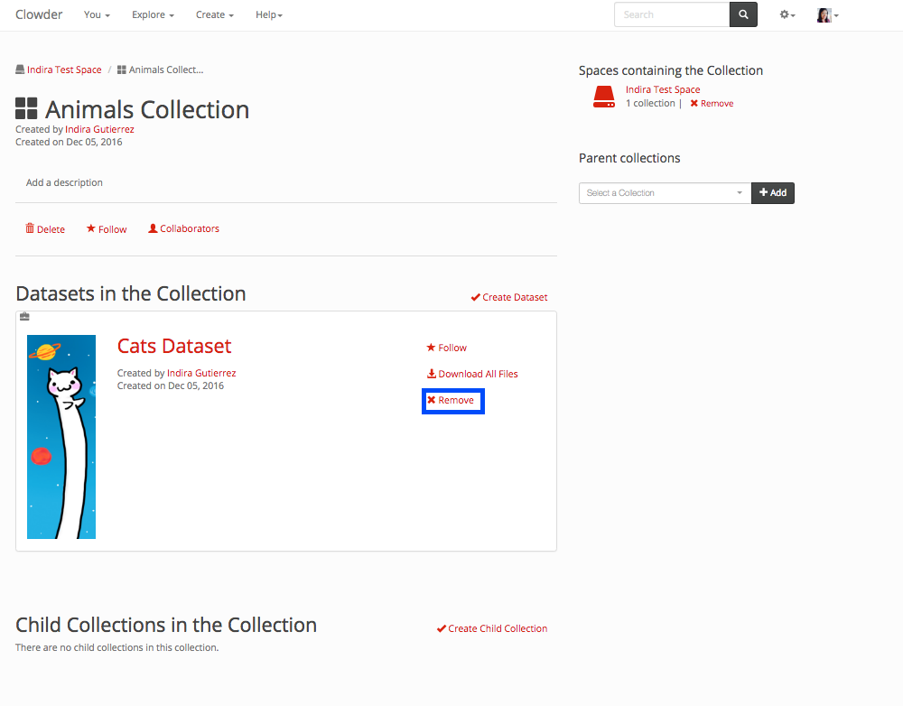Open Collaborators for this collection
This screenshot has width=903, height=706.
[x=183, y=229]
